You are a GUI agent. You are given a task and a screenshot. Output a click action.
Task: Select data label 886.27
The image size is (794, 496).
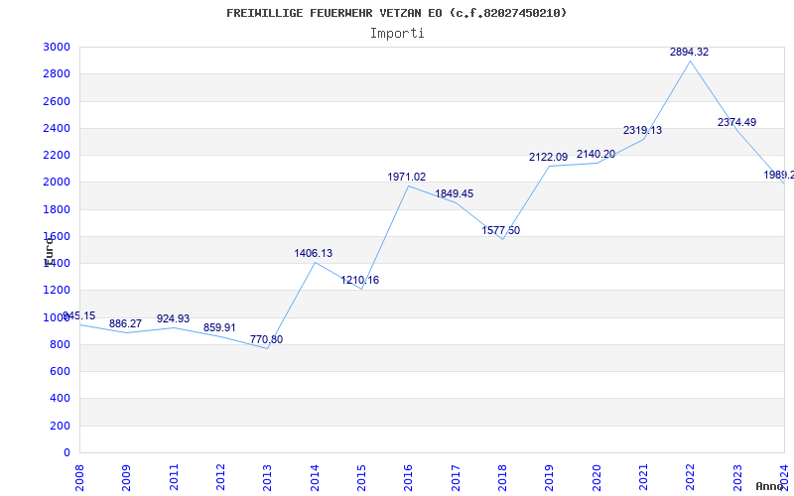tap(126, 323)
